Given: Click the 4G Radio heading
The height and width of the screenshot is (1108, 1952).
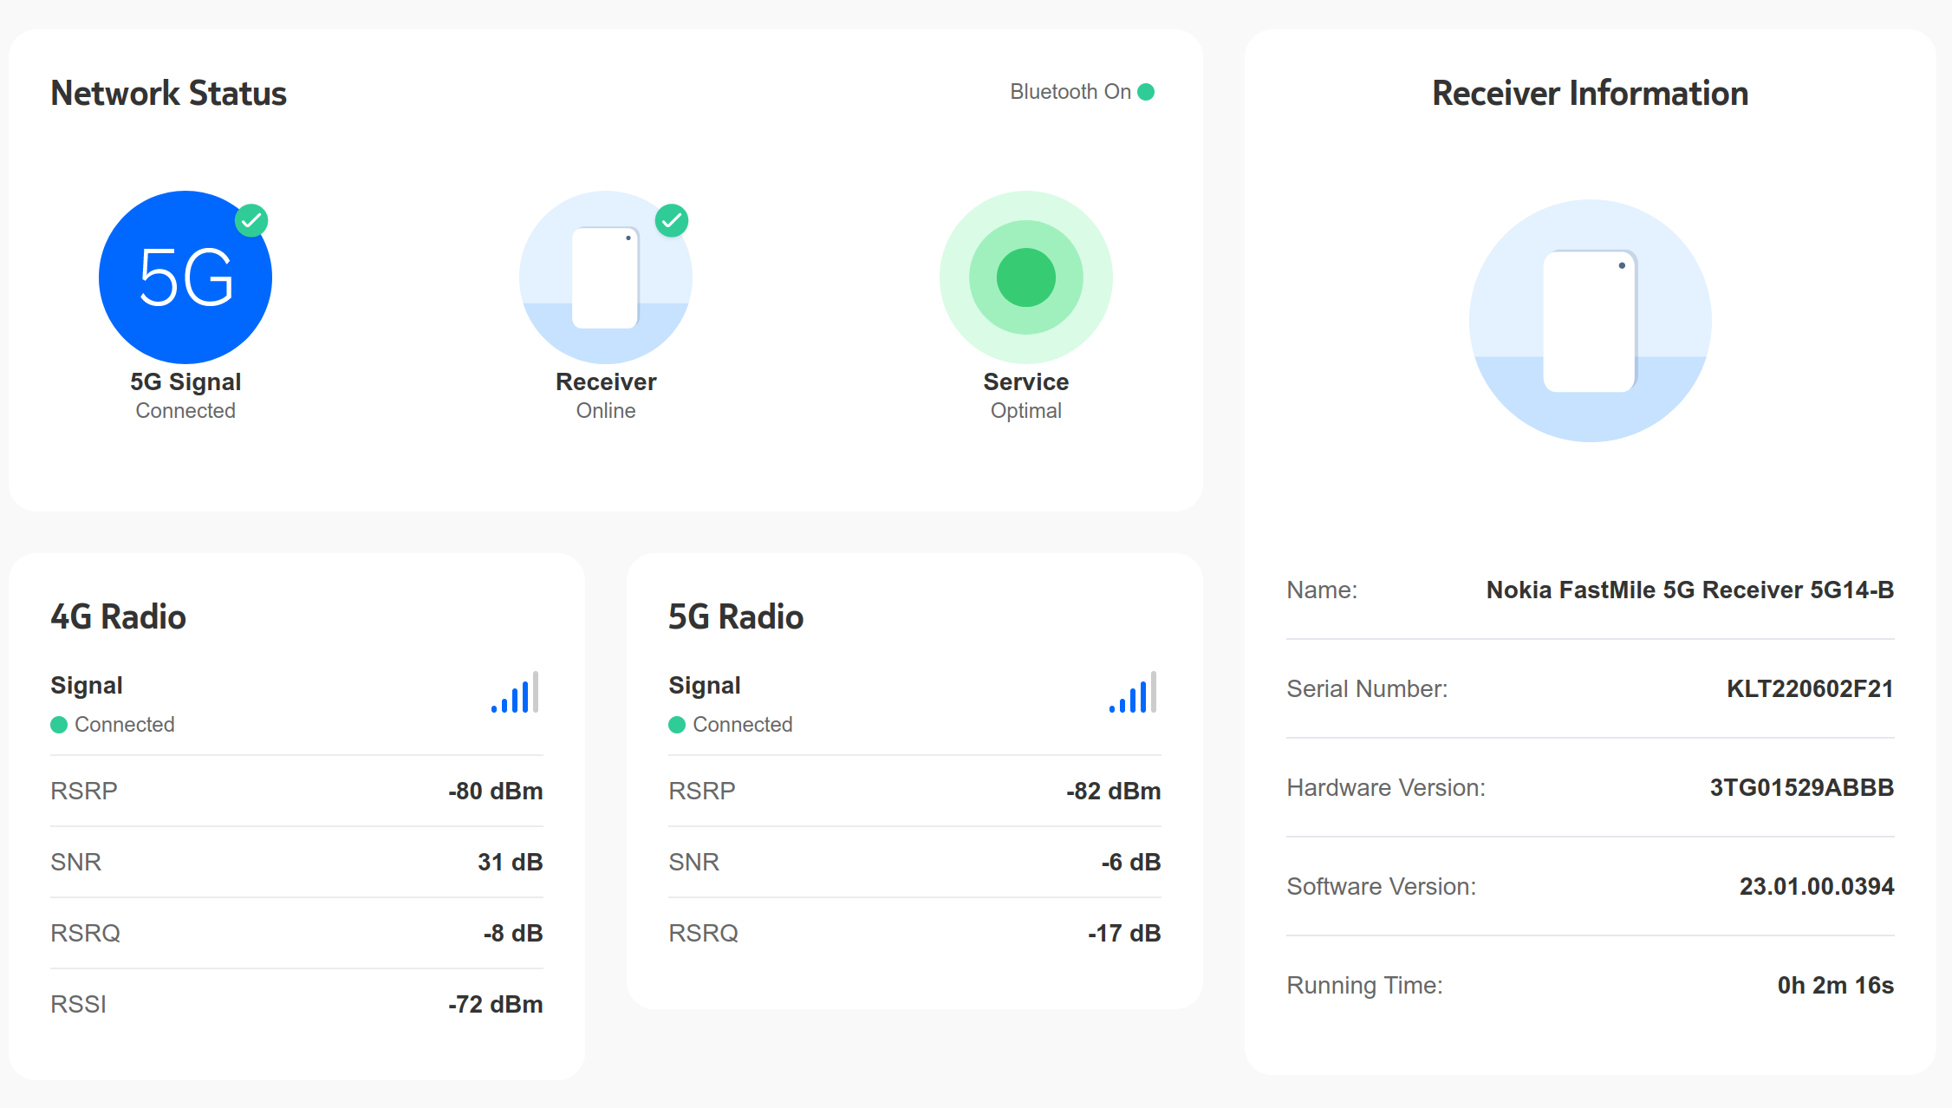Looking at the screenshot, I should [x=118, y=616].
